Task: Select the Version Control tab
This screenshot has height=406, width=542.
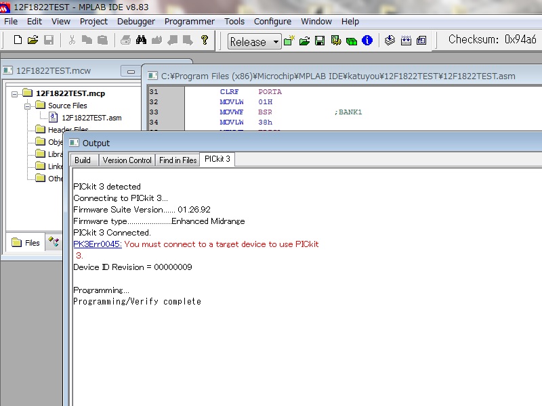Action: [127, 160]
